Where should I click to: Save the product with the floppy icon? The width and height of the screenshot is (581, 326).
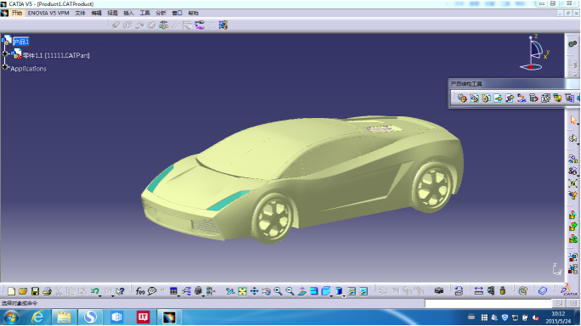click(35, 291)
